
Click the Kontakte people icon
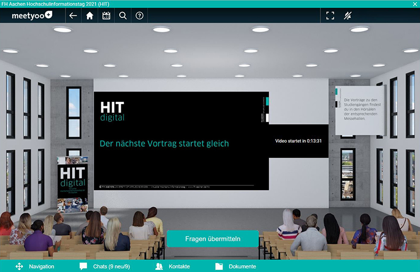159,266
